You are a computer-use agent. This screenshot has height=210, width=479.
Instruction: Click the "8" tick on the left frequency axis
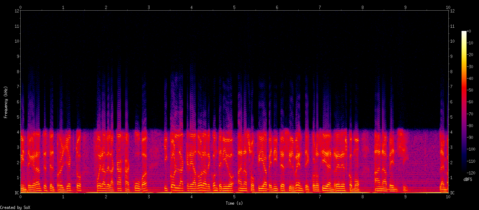pos(17,71)
